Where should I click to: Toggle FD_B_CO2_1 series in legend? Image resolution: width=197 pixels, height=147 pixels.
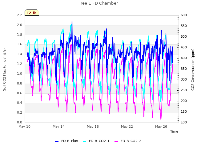tap(96, 141)
